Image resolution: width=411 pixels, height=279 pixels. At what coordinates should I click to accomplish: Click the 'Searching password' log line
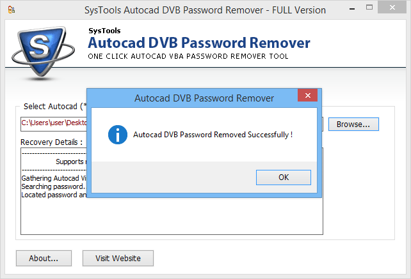point(54,186)
